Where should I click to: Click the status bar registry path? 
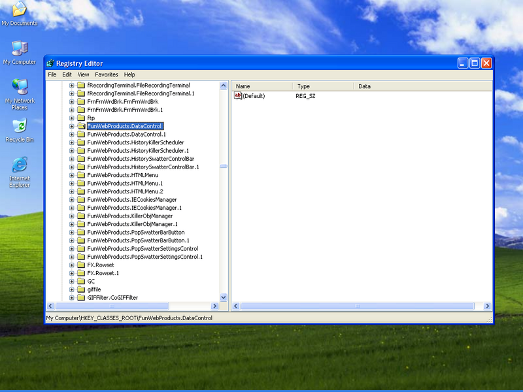coord(129,318)
